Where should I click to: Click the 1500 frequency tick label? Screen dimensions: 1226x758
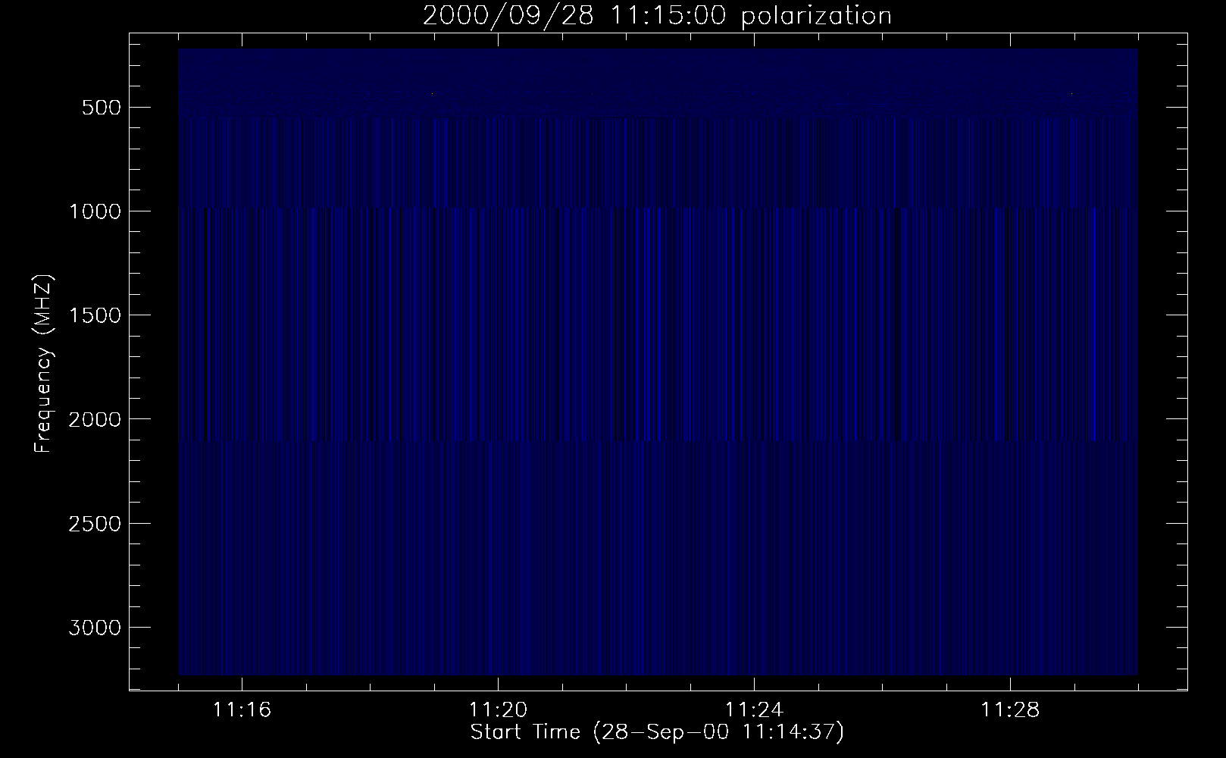point(93,315)
